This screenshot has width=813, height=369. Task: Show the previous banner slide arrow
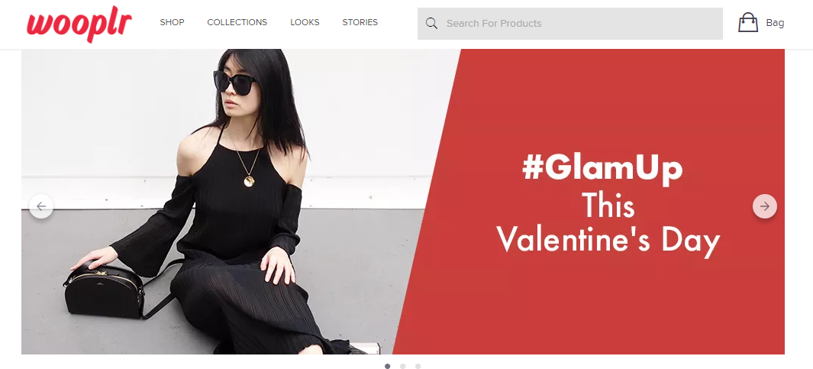click(x=41, y=206)
